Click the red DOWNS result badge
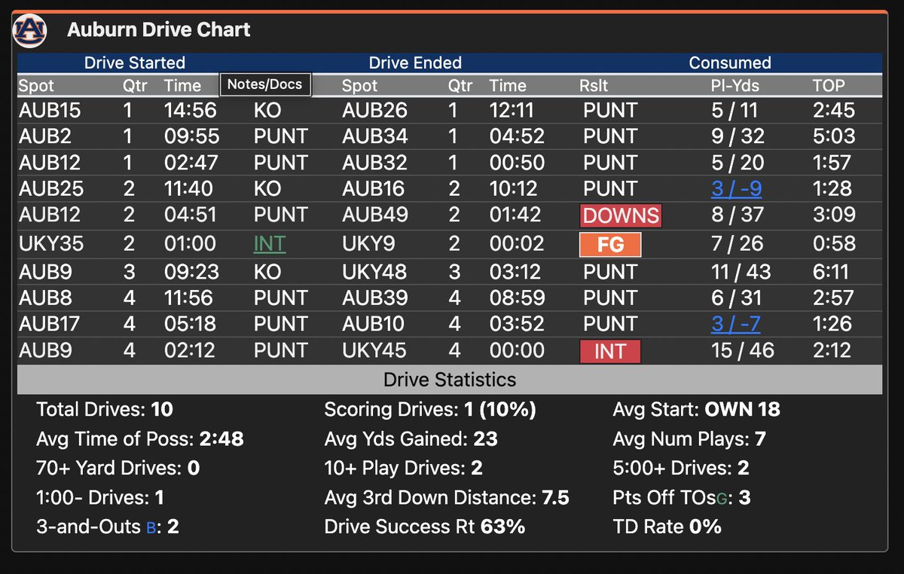 621,216
